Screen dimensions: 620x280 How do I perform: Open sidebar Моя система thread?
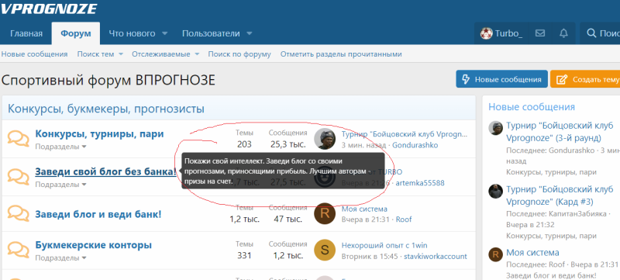click(x=532, y=252)
